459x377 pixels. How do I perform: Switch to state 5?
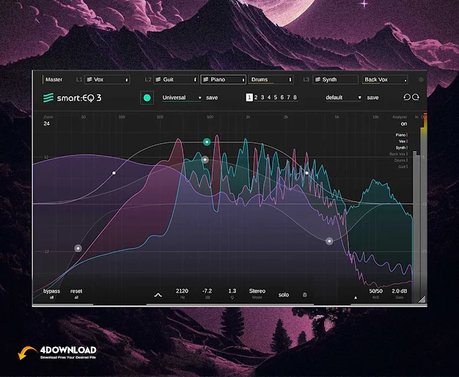pyautogui.click(x=276, y=98)
